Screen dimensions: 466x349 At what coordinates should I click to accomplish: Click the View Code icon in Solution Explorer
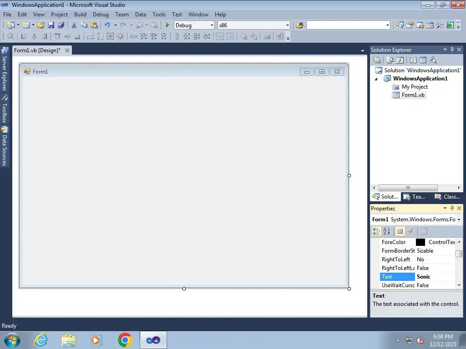coord(413,60)
